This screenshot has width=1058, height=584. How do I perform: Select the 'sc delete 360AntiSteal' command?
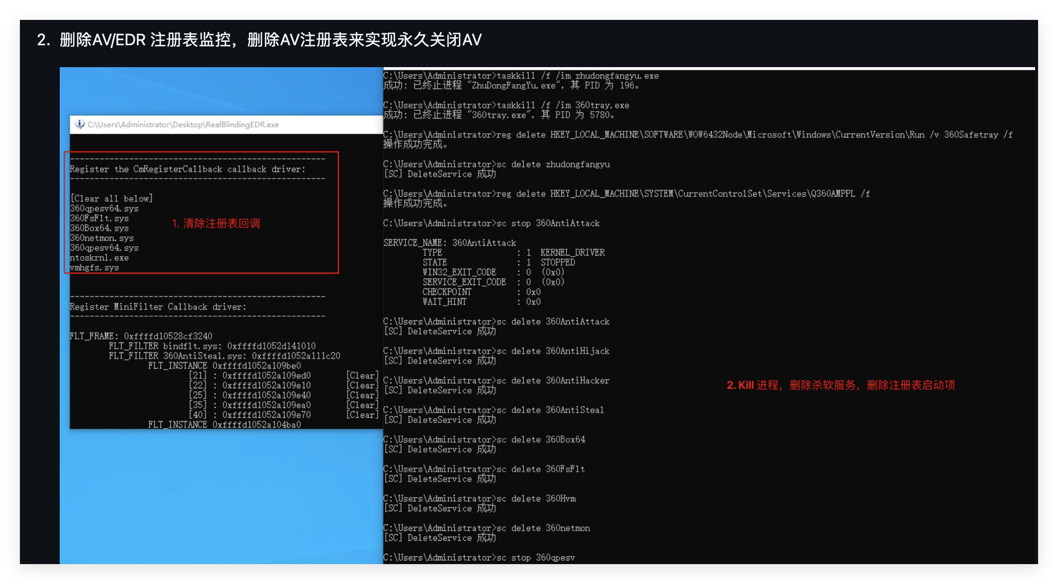[551, 410]
